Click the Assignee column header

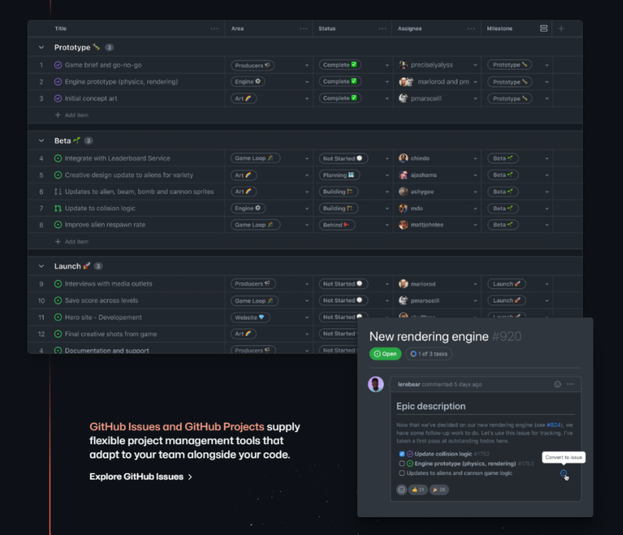410,29
